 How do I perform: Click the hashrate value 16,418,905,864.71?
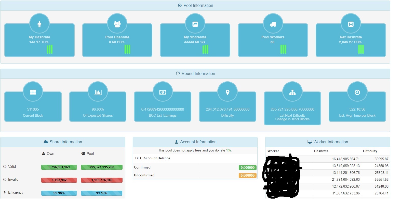click(346, 159)
